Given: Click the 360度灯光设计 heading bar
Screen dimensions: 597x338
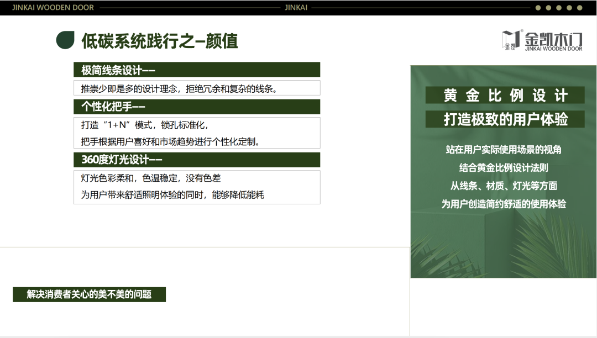Looking at the screenshot, I should (197, 160).
